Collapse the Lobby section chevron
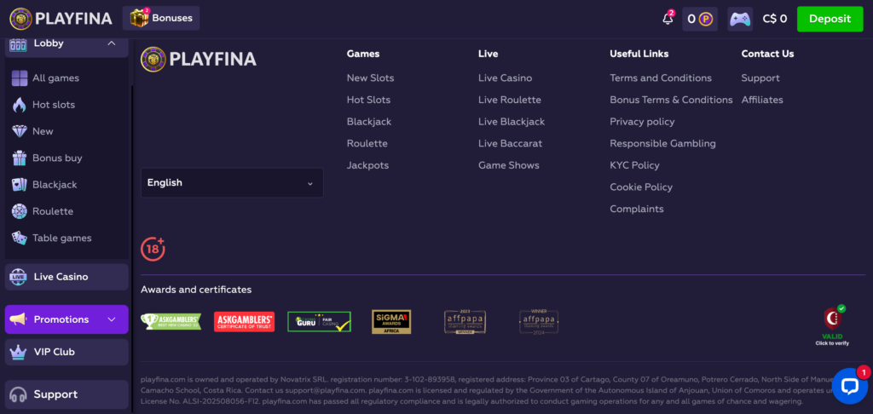Image resolution: width=873 pixels, height=414 pixels. click(112, 43)
